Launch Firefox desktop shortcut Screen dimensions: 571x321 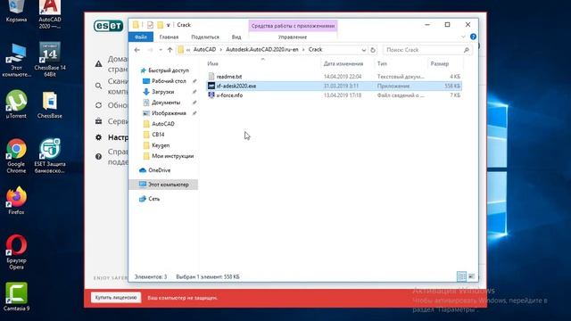16,201
